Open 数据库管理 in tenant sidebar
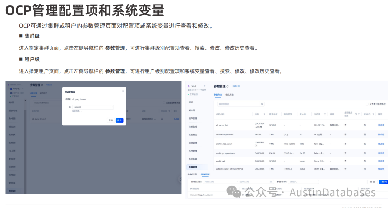Image resolution: width=388 pixels, height=208 pixels. [13, 111]
